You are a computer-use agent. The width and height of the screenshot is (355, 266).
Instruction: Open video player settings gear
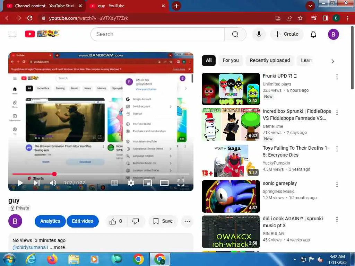131,183
